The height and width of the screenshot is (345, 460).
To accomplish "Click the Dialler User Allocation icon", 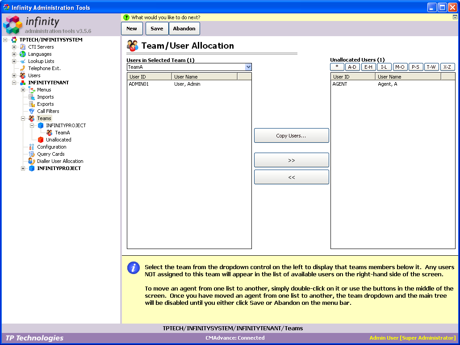I will (x=32, y=161).
